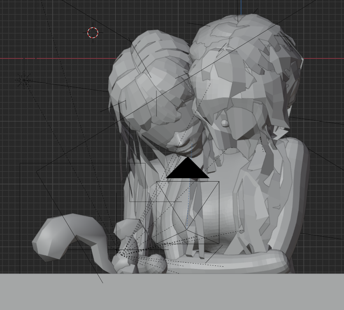Select the gray ground plane
The height and width of the screenshot is (310, 344).
coord(172,291)
